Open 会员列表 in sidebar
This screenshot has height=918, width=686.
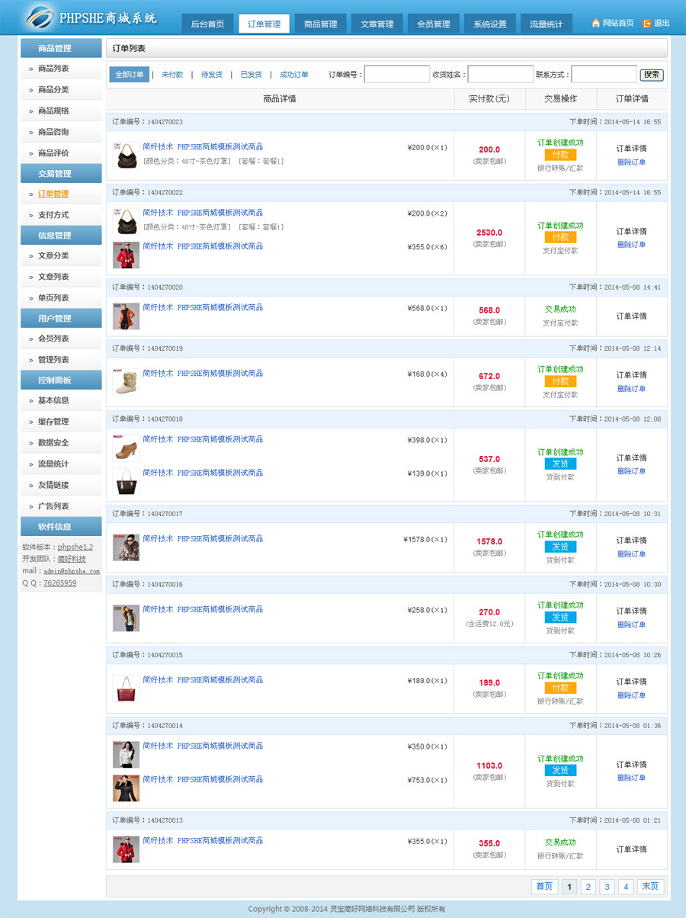53,339
